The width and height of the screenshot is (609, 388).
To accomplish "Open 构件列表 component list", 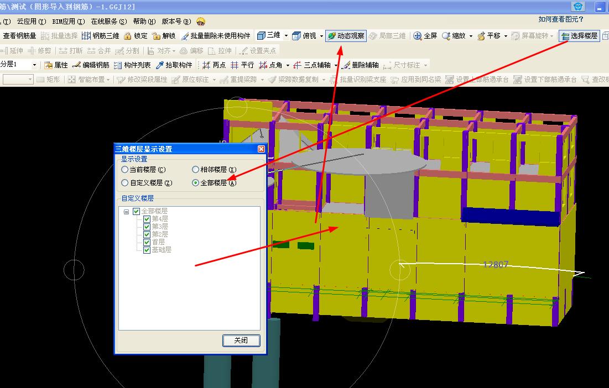I will click(x=132, y=65).
